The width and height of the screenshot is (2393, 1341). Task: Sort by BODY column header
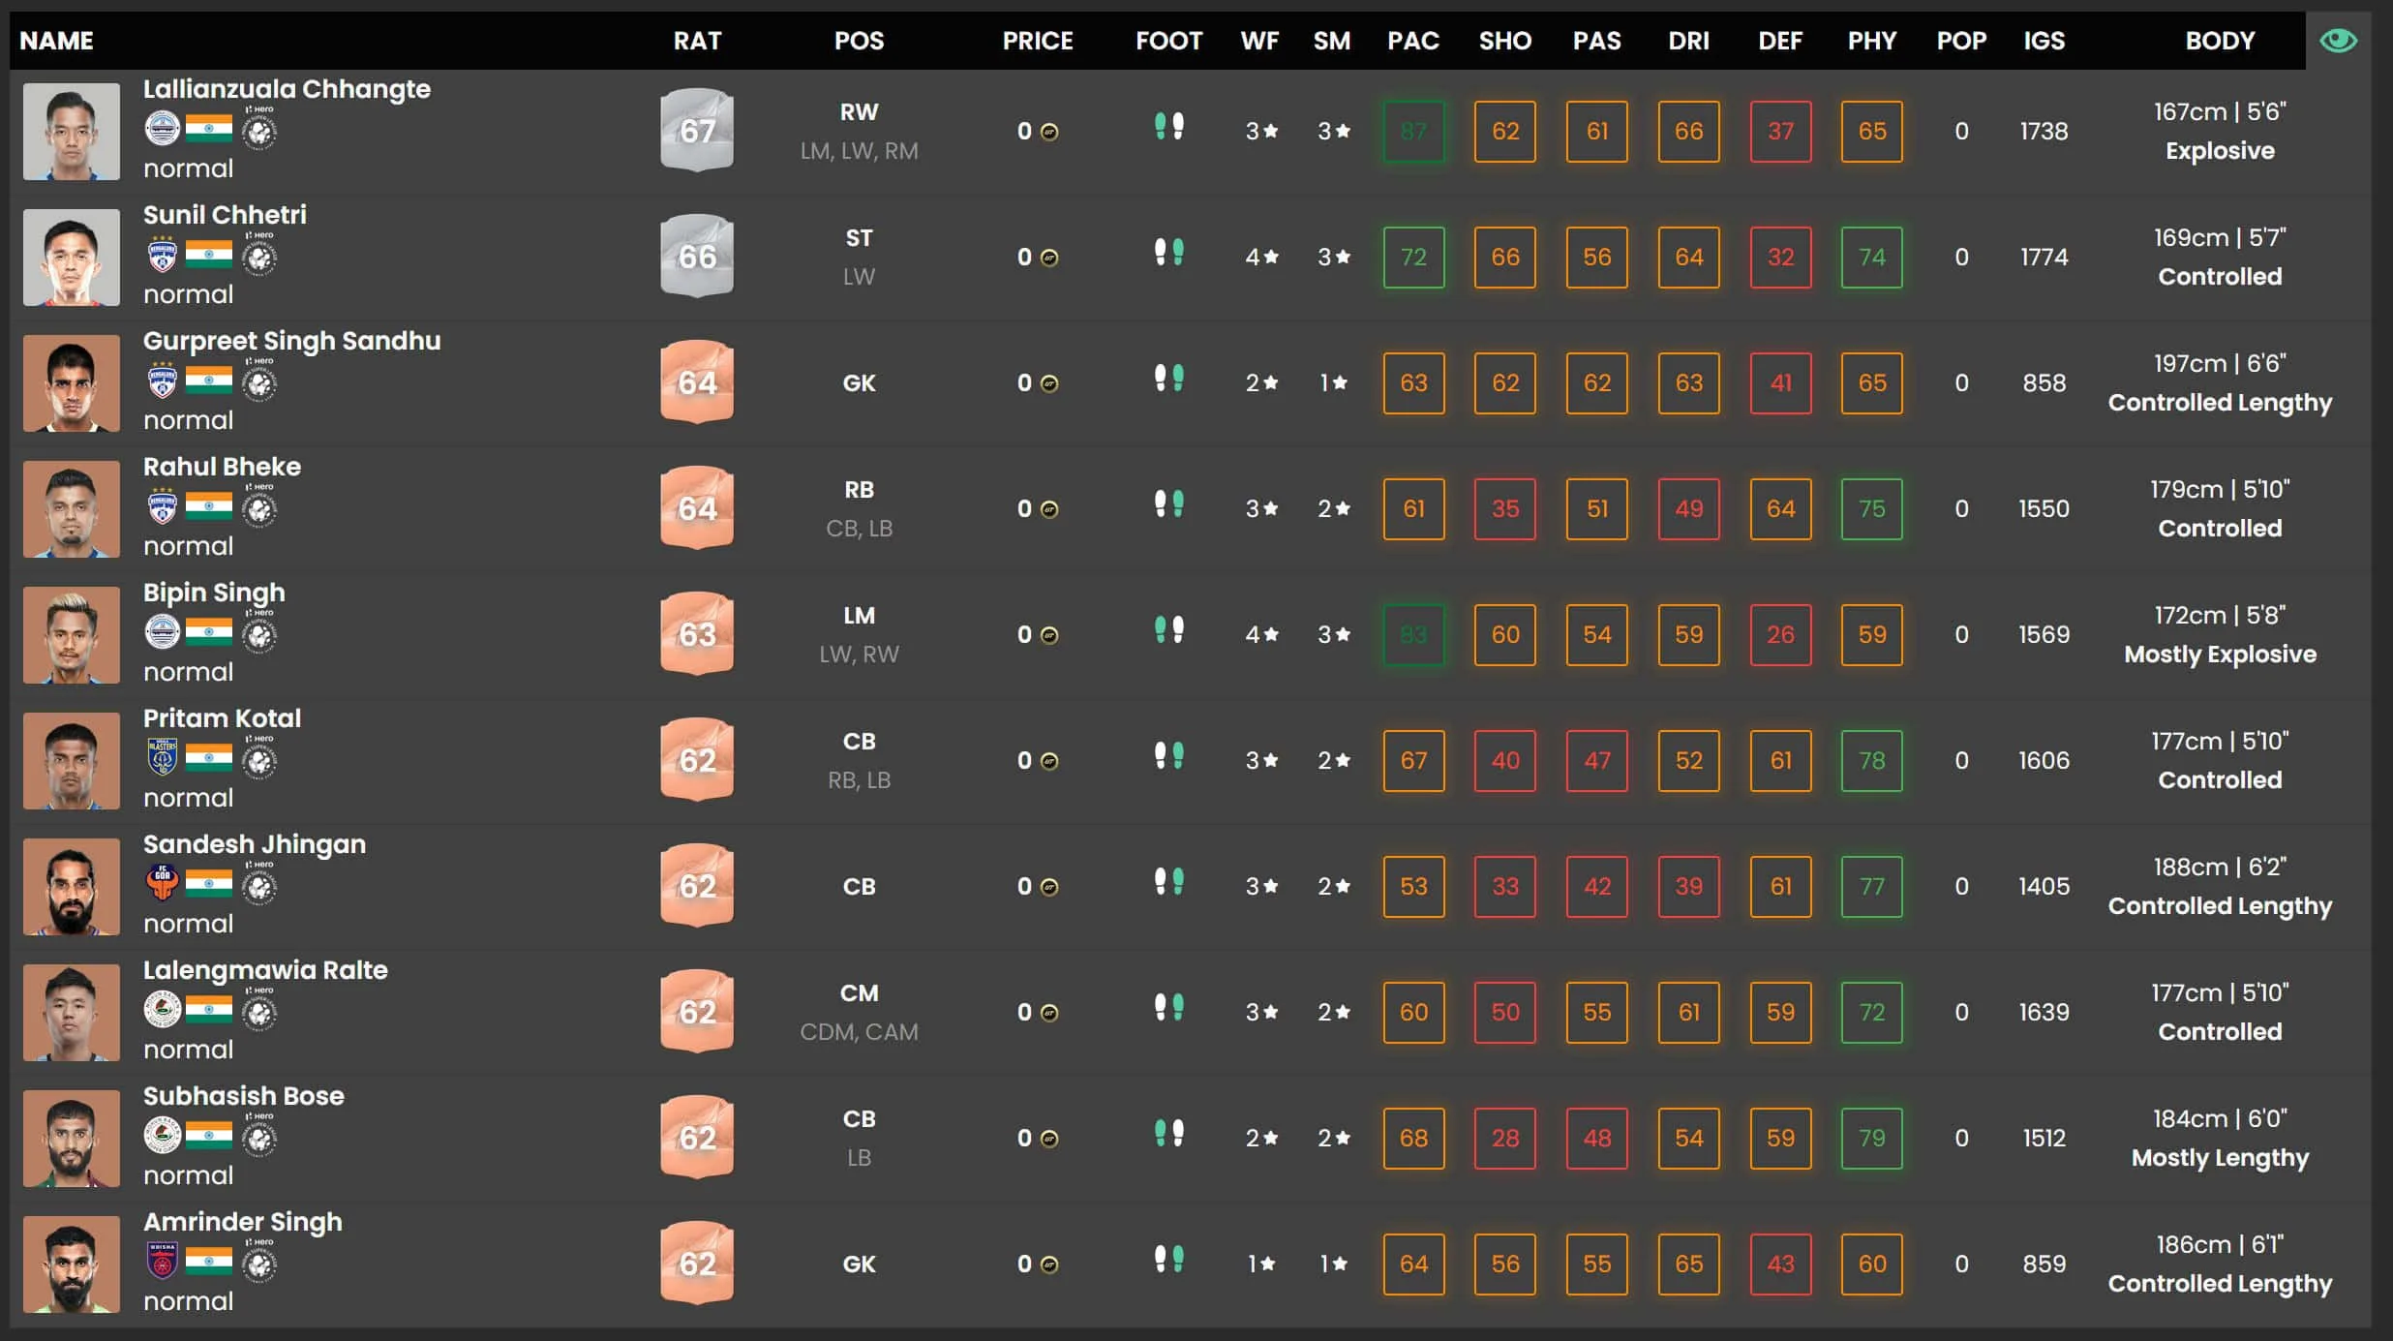[2219, 41]
